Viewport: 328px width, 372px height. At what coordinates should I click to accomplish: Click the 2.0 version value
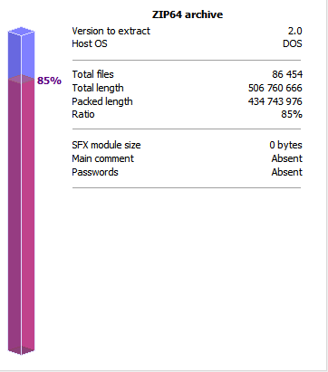(294, 31)
